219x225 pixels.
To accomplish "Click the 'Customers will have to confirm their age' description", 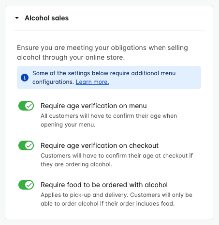I will tap(117, 160).
